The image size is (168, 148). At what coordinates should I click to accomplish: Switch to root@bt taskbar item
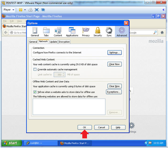pos(41,143)
